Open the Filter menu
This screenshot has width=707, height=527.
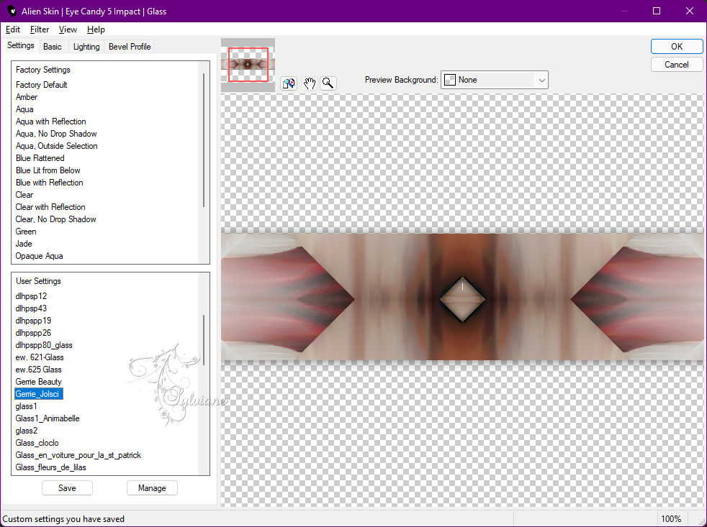click(x=39, y=29)
